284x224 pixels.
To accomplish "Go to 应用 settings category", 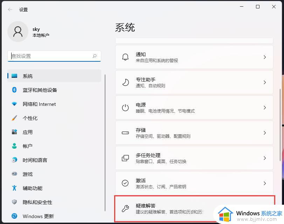I will pos(54,132).
